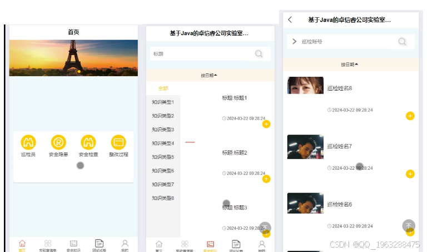Click yellow plus button for 巡检姓名8
The image size is (428, 252).
(x=410, y=116)
